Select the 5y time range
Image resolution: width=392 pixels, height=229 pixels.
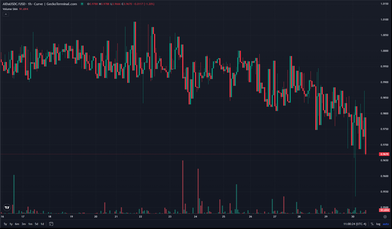(5, 224)
